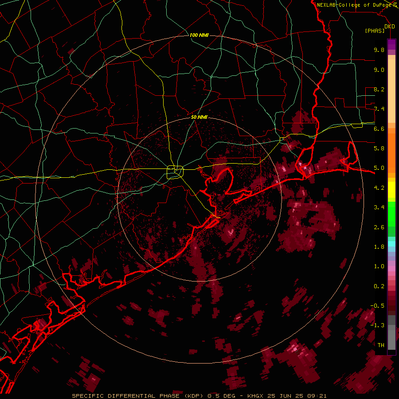Click the 1.0 scale value
This screenshot has width=399, height=399.
[379, 266]
